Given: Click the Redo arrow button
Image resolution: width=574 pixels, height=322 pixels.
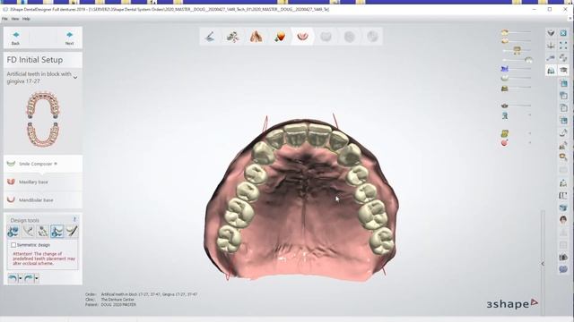Looking at the screenshot, I should 29,278.
